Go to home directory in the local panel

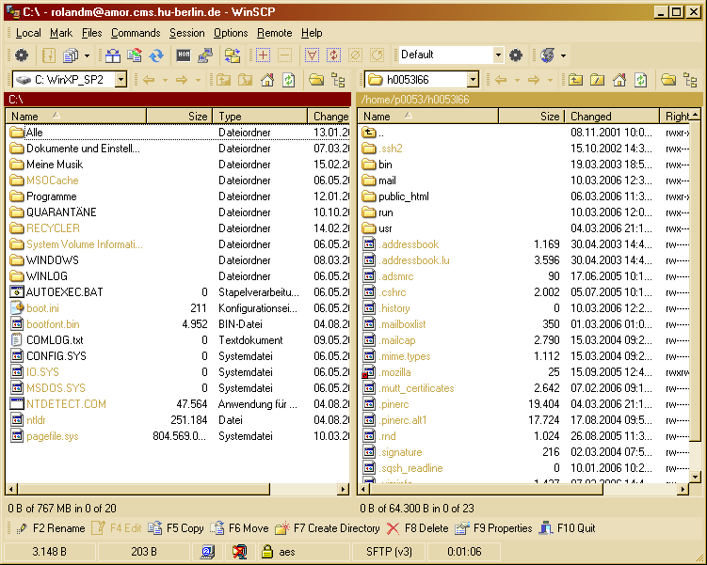[267, 80]
